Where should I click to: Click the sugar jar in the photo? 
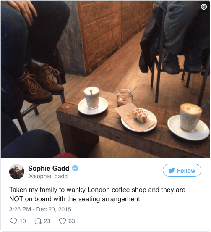point(125,97)
